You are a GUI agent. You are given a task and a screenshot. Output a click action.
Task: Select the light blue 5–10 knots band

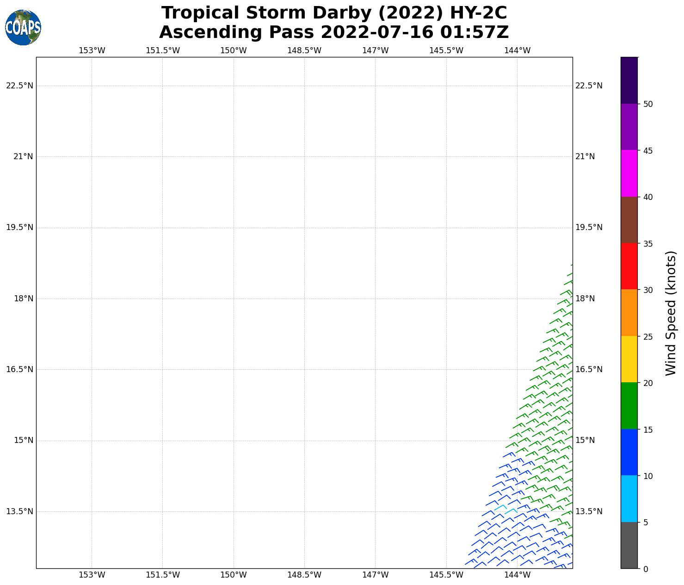coord(629,498)
